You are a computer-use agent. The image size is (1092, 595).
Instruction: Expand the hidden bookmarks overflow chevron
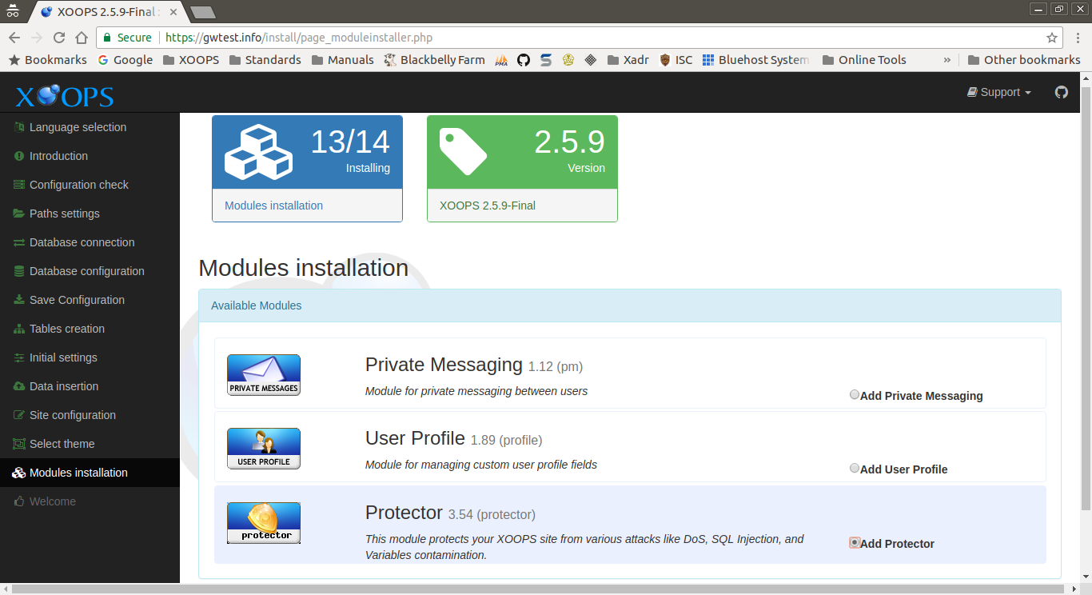tap(947, 59)
